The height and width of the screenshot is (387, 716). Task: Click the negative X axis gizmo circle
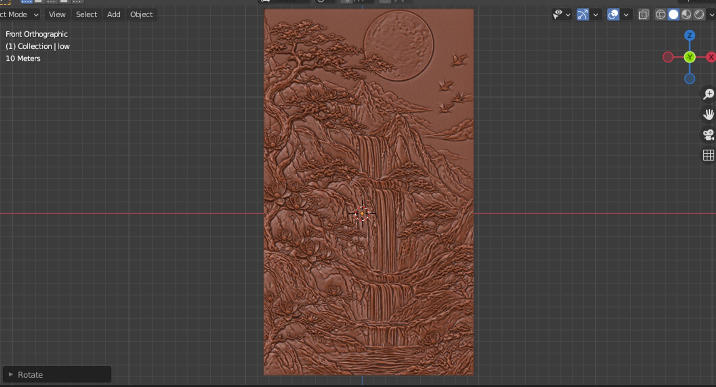pyautogui.click(x=668, y=57)
